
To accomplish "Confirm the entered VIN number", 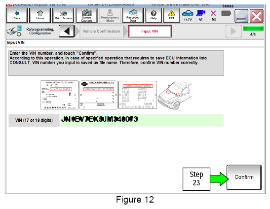I will click(244, 177).
